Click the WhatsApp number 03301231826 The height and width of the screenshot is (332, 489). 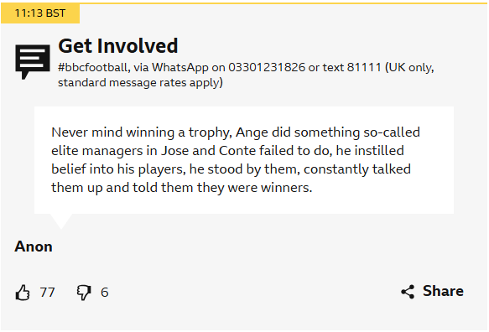click(267, 67)
